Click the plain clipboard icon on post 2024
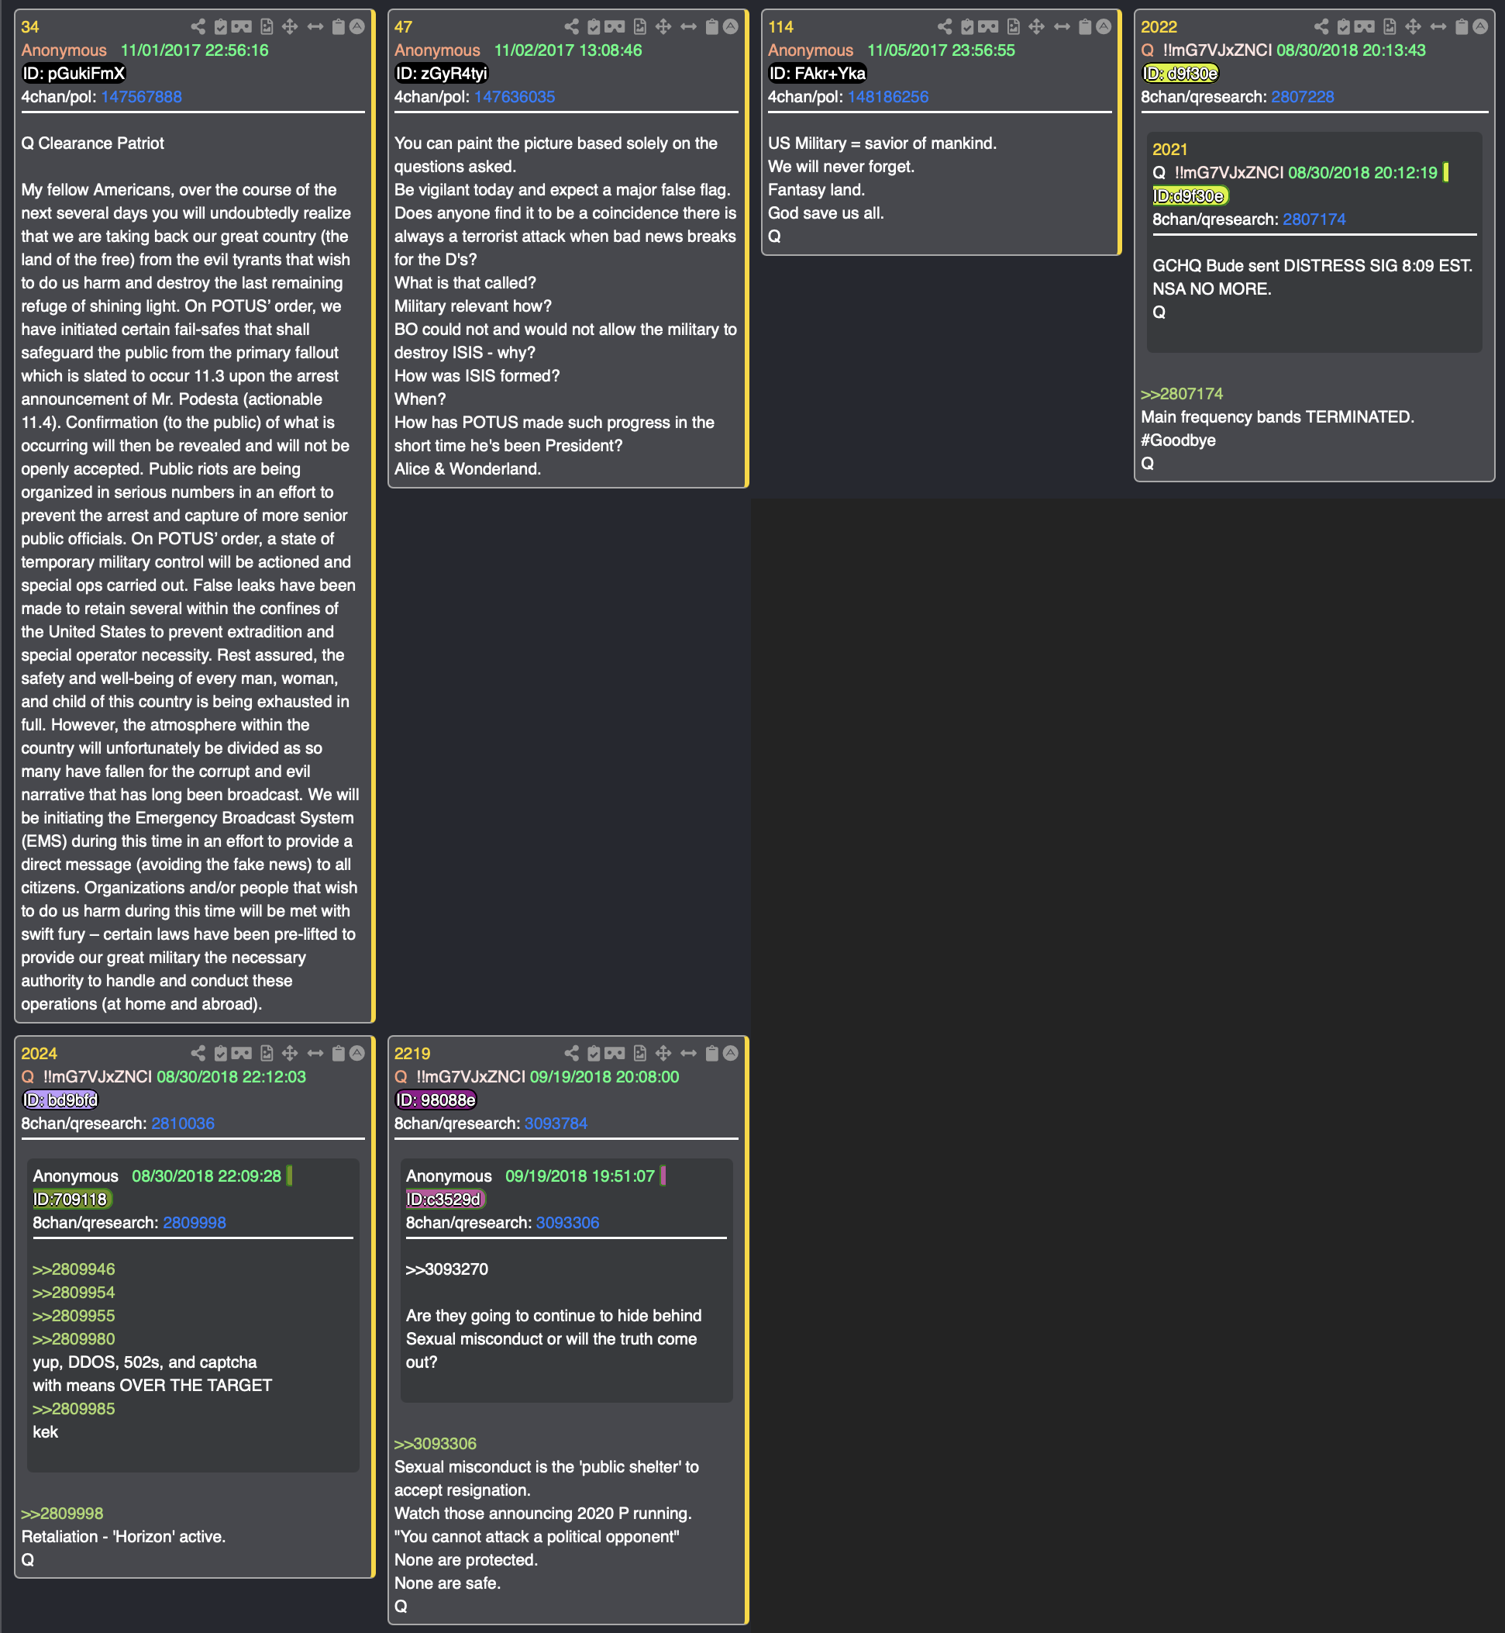The width and height of the screenshot is (1505, 1633). (339, 1054)
